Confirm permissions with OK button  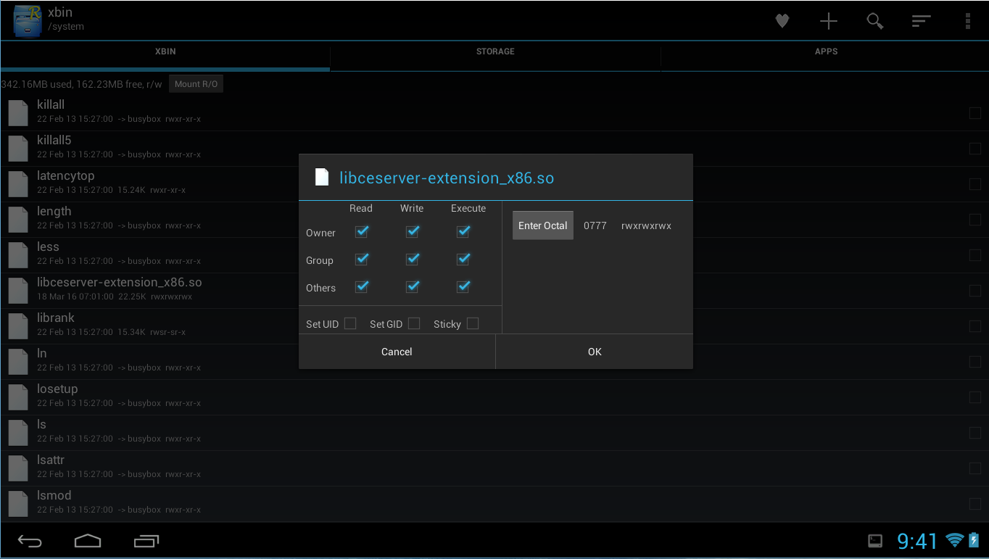point(595,352)
